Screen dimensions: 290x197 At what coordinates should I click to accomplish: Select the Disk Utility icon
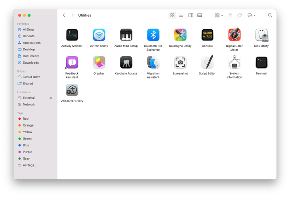pyautogui.click(x=261, y=35)
